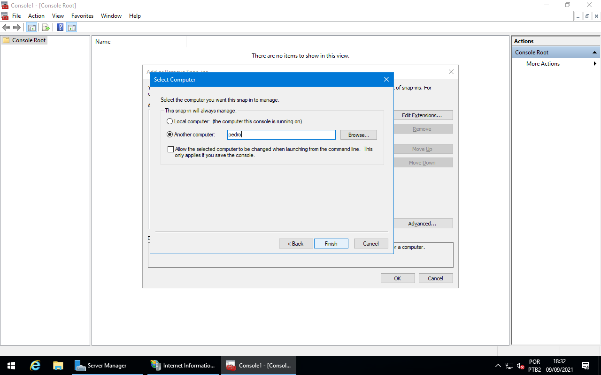Open the Action menu

tap(36, 16)
